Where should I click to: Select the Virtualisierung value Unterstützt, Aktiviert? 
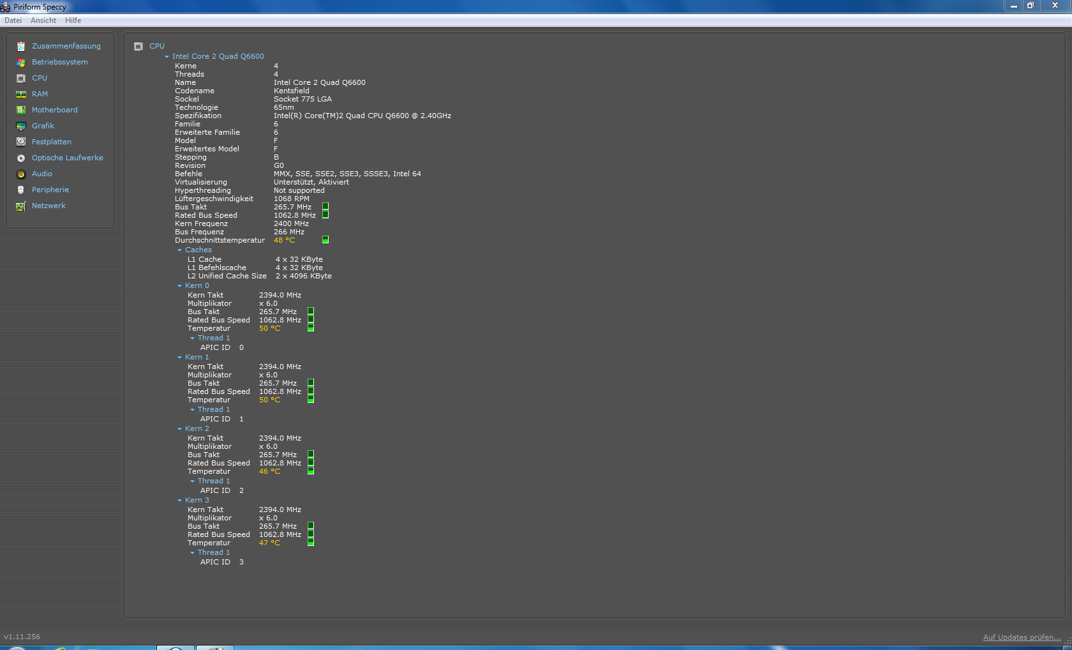click(311, 182)
